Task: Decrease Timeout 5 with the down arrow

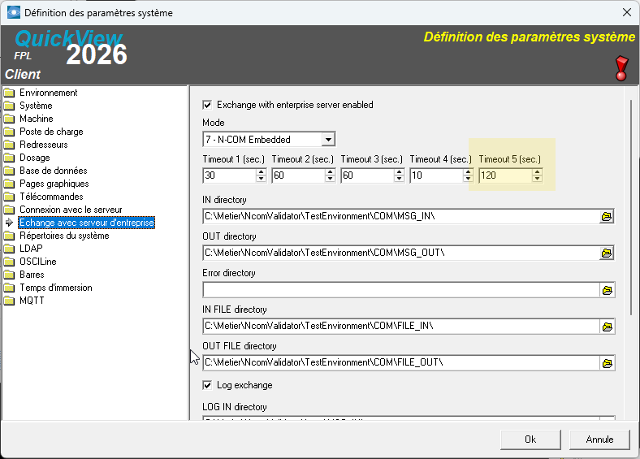Action: [537, 179]
